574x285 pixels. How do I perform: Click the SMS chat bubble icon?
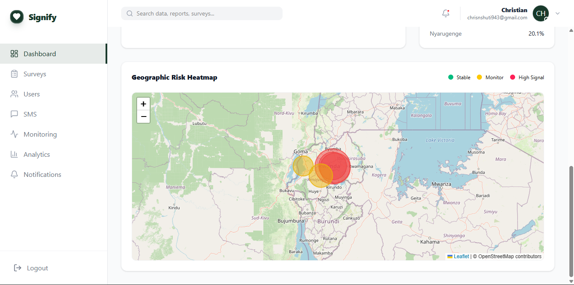pos(14,114)
